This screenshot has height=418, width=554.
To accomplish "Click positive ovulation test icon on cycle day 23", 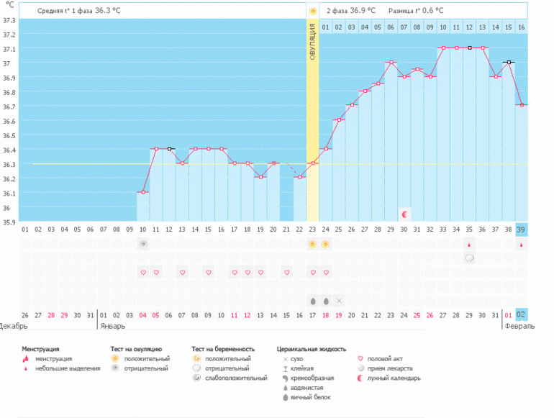I will [x=312, y=245].
